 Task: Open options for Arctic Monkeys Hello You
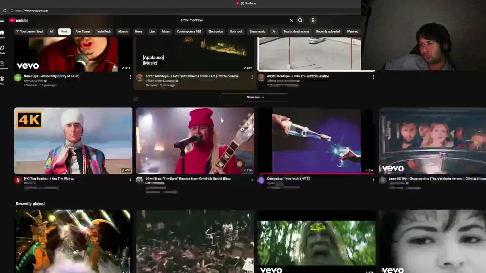[x=373, y=77]
